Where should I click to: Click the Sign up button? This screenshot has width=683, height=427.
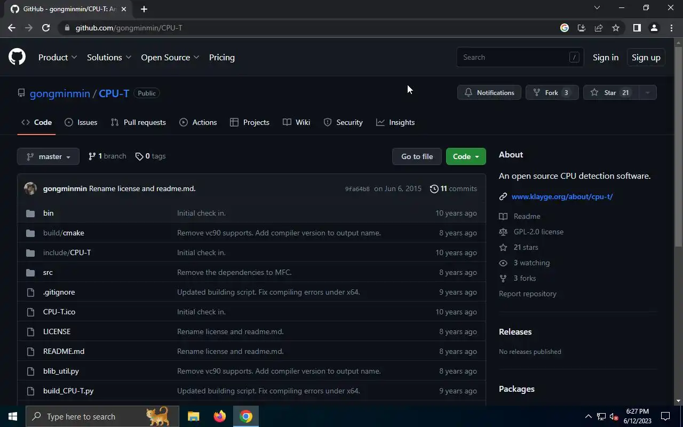[646, 57]
